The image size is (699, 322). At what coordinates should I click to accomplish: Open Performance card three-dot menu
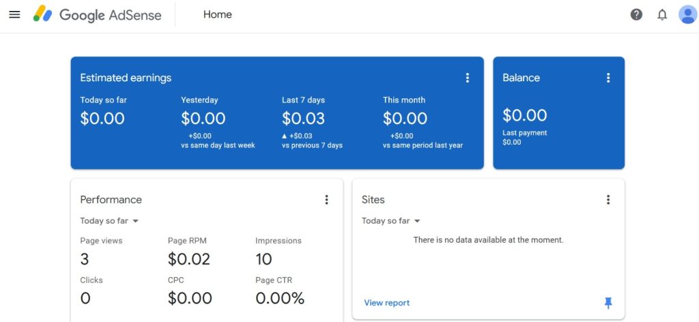click(x=326, y=200)
